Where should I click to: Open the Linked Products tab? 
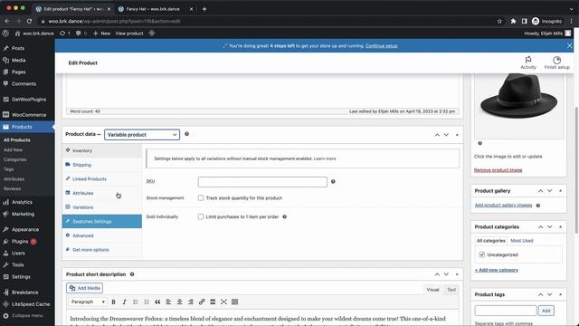tap(102, 179)
